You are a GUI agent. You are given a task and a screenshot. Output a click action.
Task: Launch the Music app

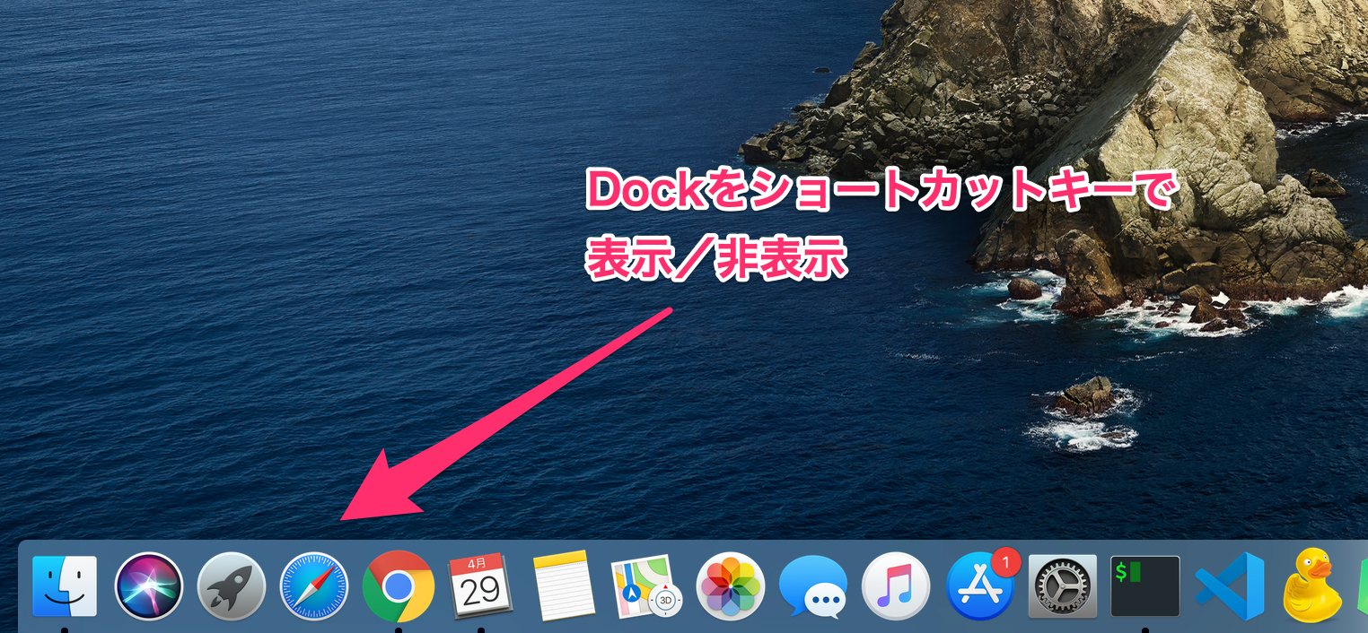896,586
